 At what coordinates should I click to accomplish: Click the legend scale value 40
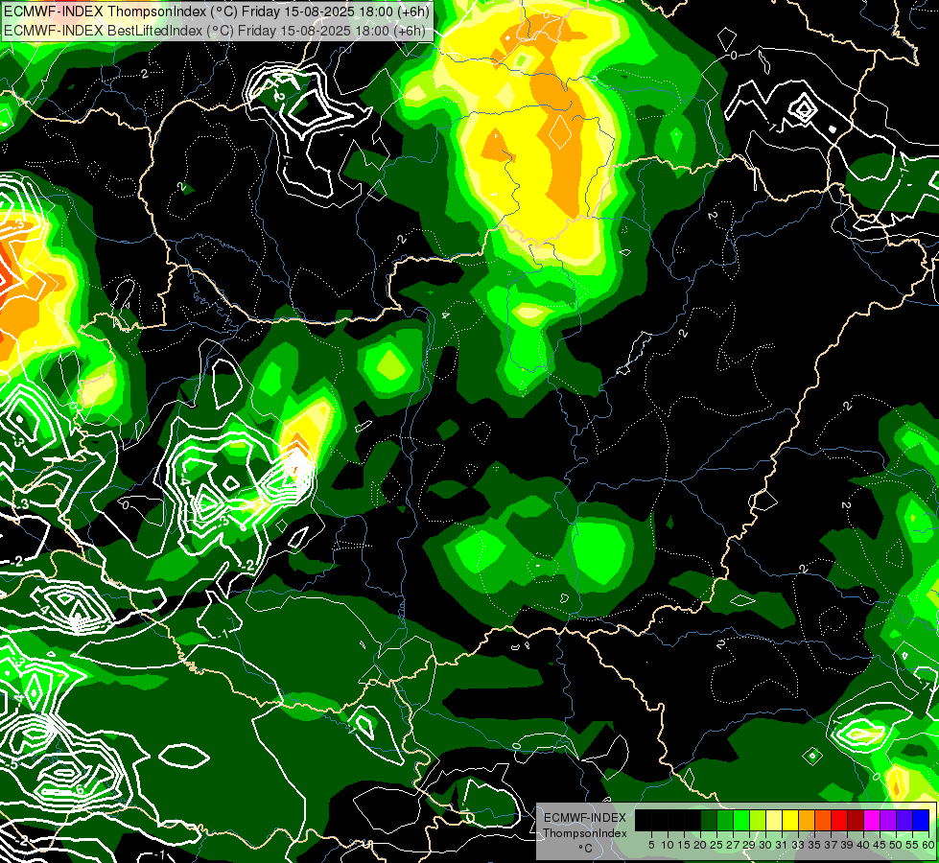863,845
